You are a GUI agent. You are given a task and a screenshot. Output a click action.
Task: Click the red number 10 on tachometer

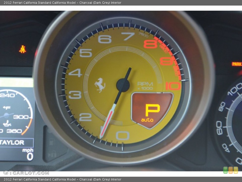tap(173, 86)
